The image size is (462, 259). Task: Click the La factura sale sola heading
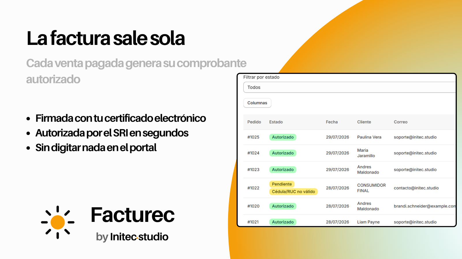[106, 39]
